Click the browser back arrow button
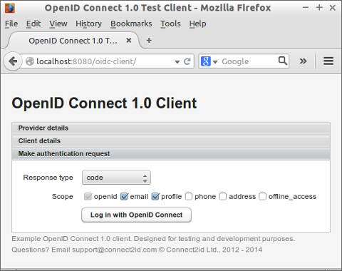The width and height of the screenshot is (342, 271). click(13, 61)
